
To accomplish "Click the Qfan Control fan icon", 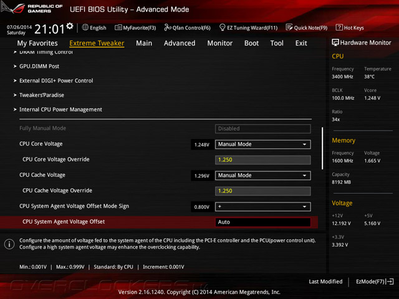I will (x=168, y=27).
